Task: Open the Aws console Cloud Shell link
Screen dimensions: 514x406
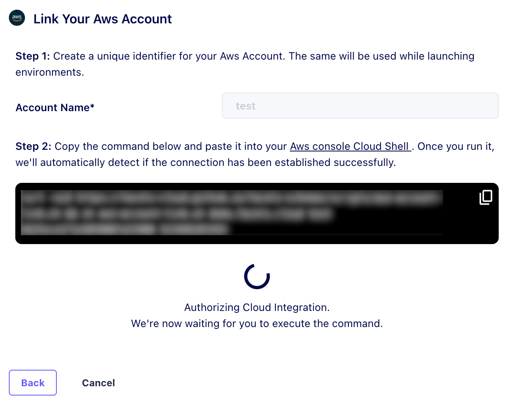Action: pos(350,146)
